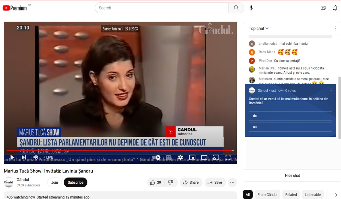Click the video title Marius Tucă Show

(48, 171)
